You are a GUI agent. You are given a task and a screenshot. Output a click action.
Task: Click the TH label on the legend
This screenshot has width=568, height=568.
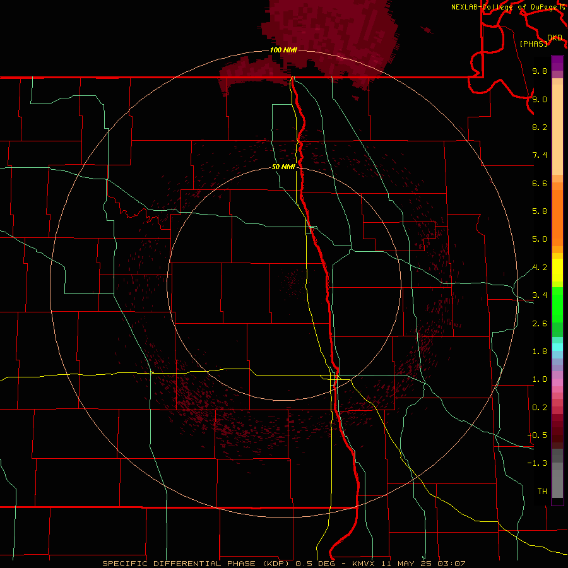point(542,492)
